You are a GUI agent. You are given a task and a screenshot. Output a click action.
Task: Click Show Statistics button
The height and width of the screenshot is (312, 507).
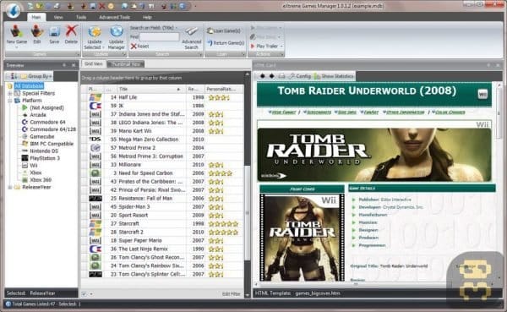click(334, 76)
